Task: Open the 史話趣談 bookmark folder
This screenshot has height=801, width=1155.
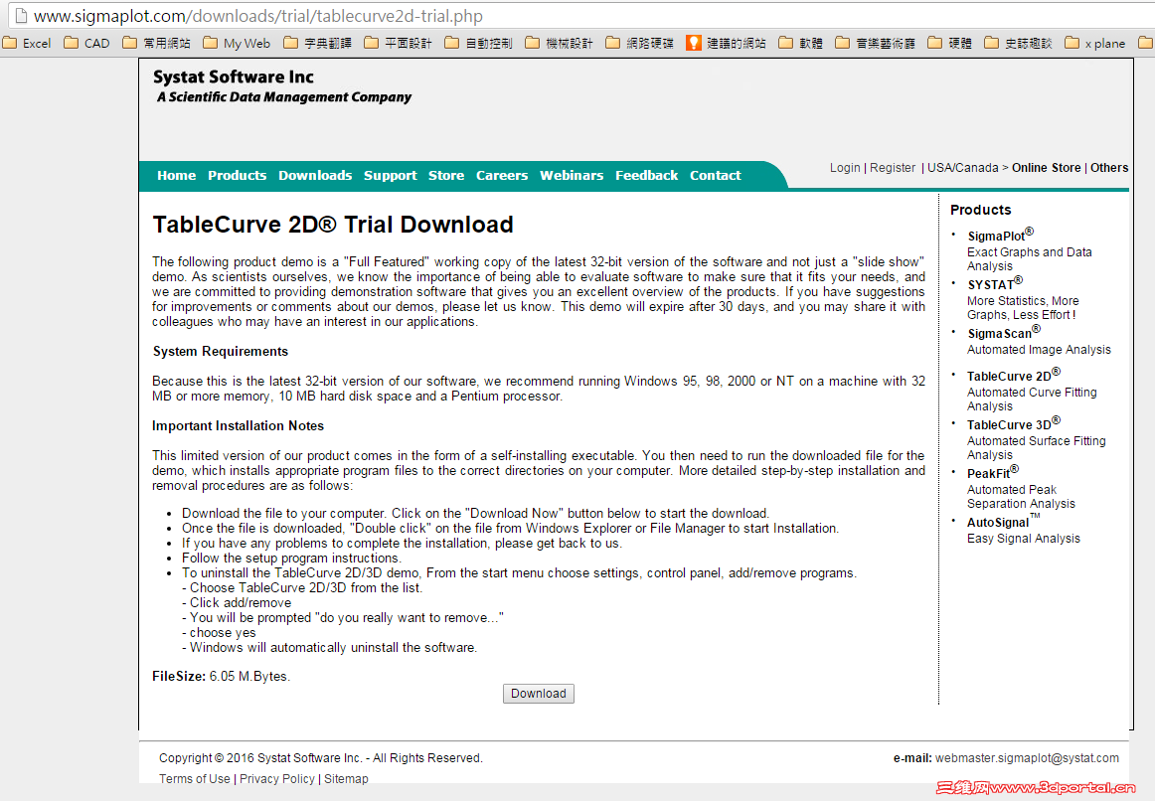Action: (x=1018, y=44)
